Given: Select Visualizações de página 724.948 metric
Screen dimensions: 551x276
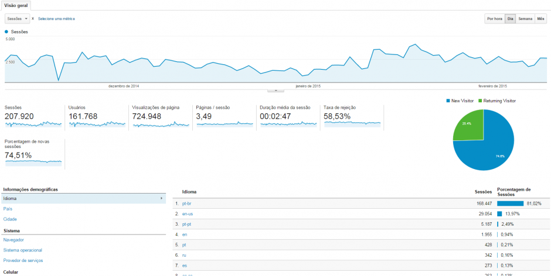Looking at the screenshot, I should [161, 117].
